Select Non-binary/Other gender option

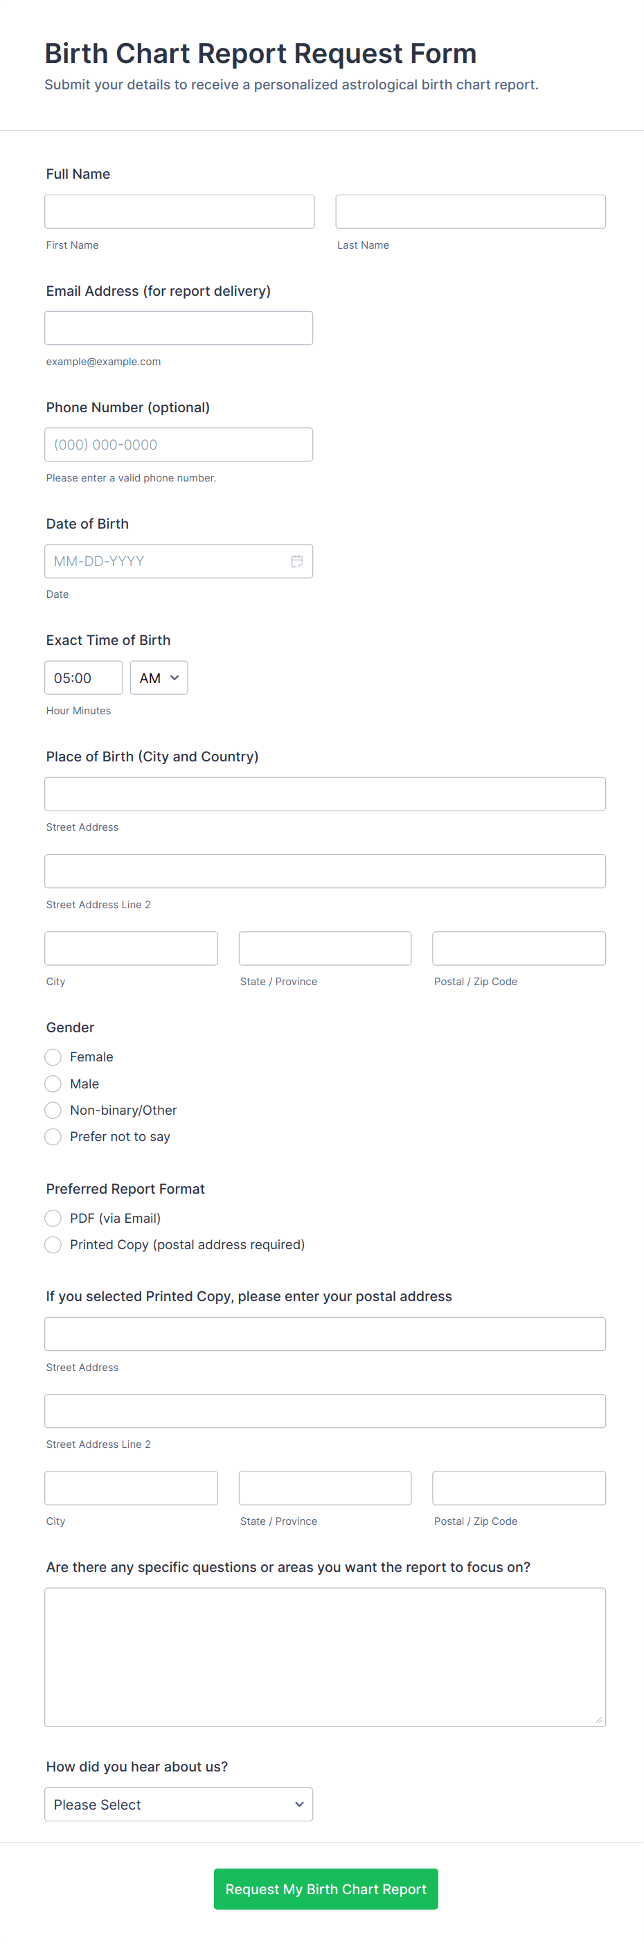pos(53,1110)
